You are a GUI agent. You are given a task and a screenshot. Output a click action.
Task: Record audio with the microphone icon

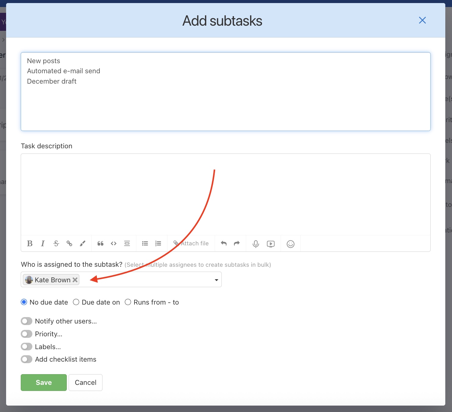coord(255,243)
